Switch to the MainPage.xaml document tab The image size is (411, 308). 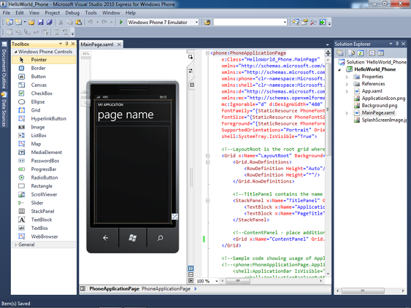coord(97,45)
